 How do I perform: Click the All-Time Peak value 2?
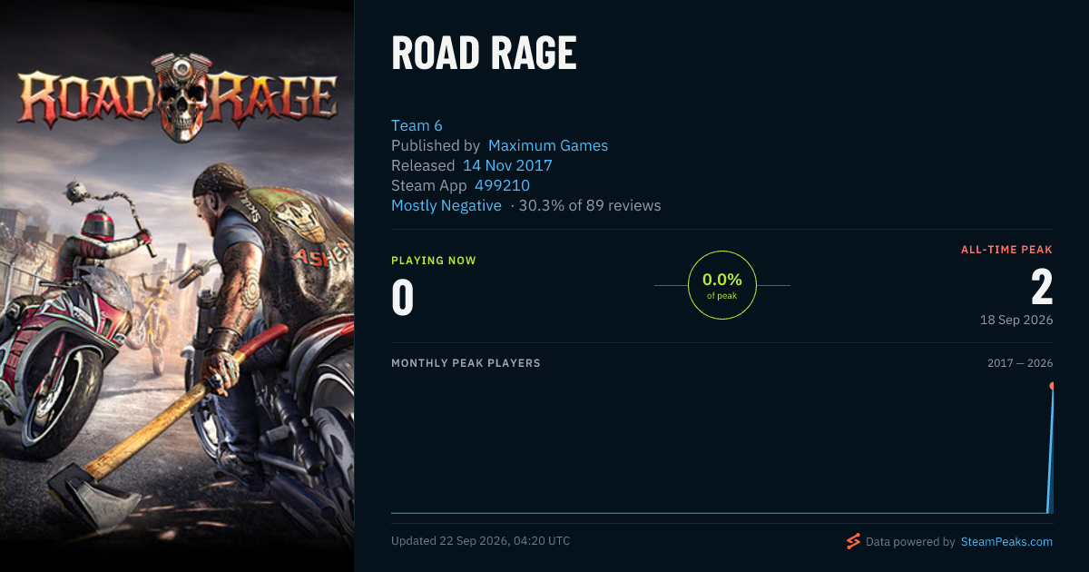pyautogui.click(x=1042, y=287)
